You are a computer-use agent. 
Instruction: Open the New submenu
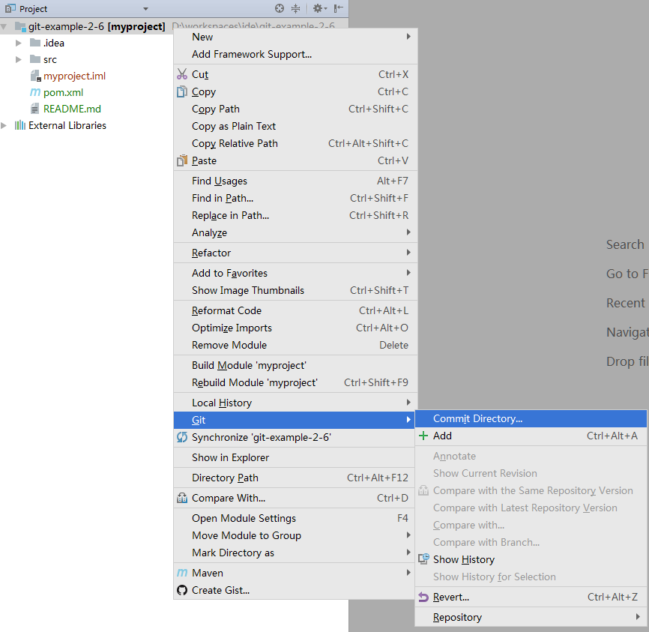[295, 37]
